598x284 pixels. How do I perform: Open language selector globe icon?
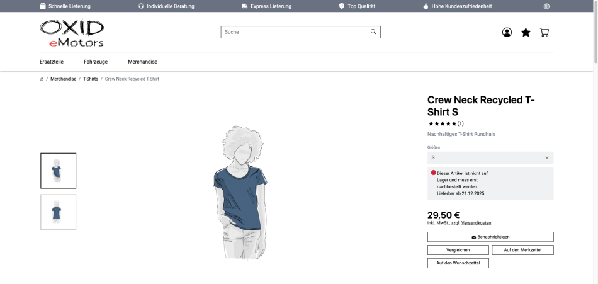546,6
